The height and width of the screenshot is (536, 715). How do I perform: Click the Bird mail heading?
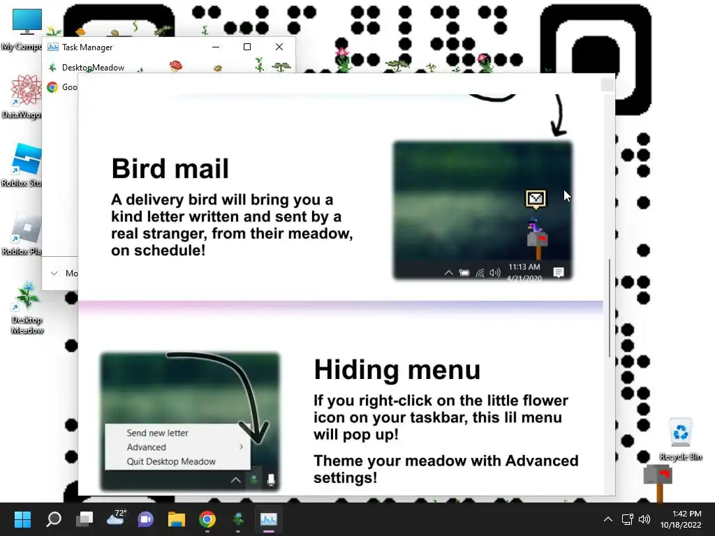170,168
